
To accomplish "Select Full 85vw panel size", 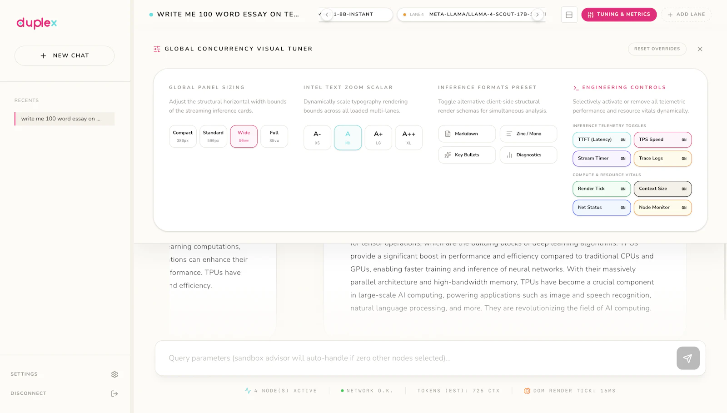I will 274,136.
